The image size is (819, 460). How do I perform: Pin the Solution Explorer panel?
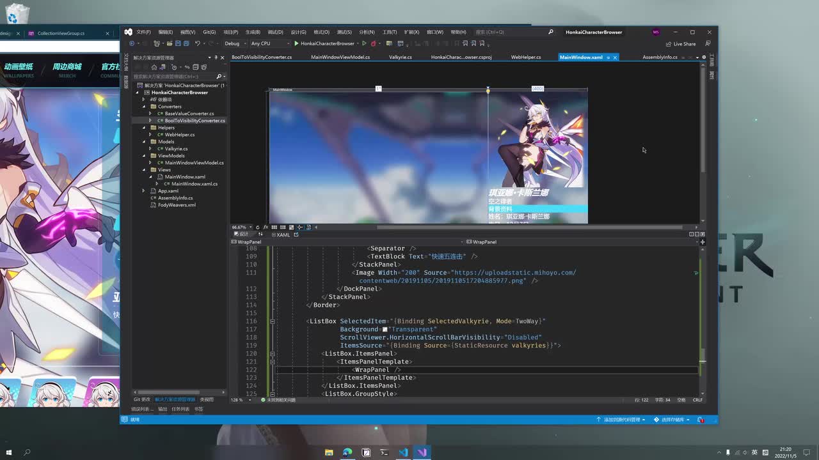pos(216,57)
